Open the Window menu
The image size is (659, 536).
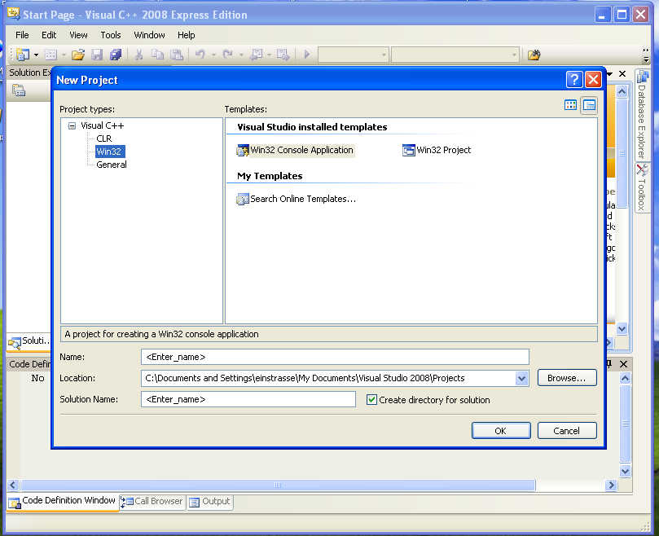pos(149,35)
